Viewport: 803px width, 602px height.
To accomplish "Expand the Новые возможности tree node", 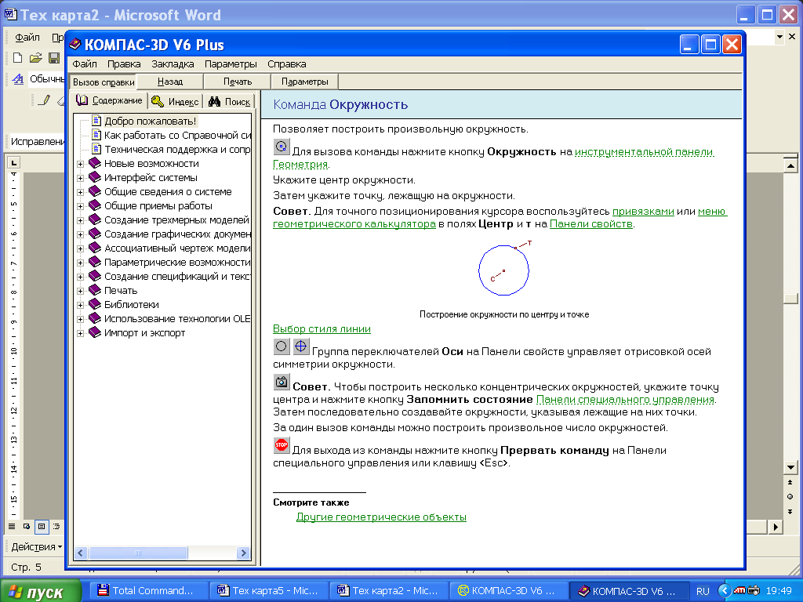I will [x=81, y=165].
